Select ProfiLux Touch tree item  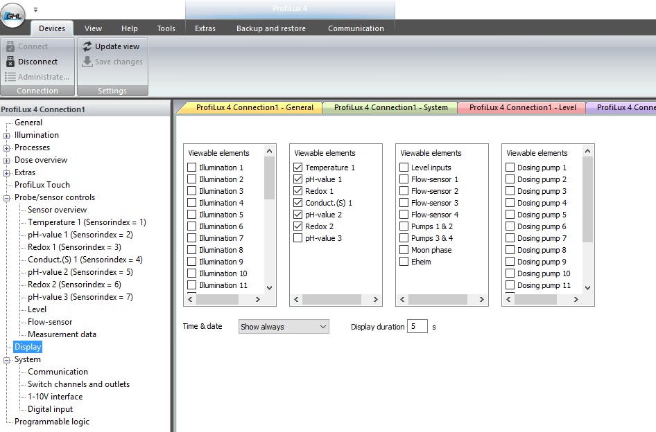[x=42, y=185]
